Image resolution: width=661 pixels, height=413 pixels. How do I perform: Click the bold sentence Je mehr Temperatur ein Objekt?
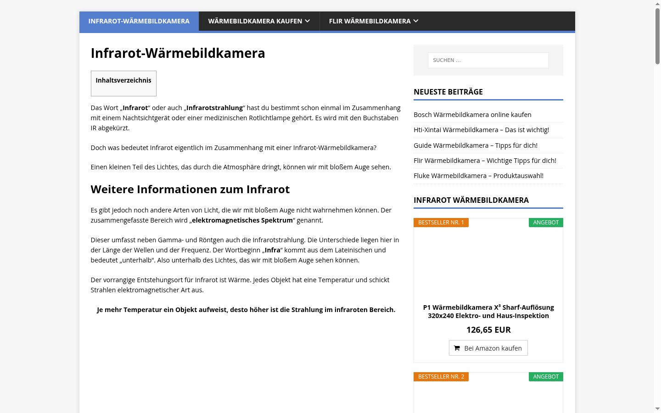(x=246, y=310)
